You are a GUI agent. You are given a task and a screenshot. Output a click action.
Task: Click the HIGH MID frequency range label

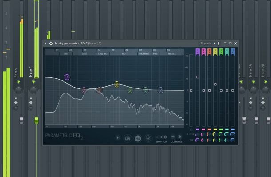click(x=144, y=54)
